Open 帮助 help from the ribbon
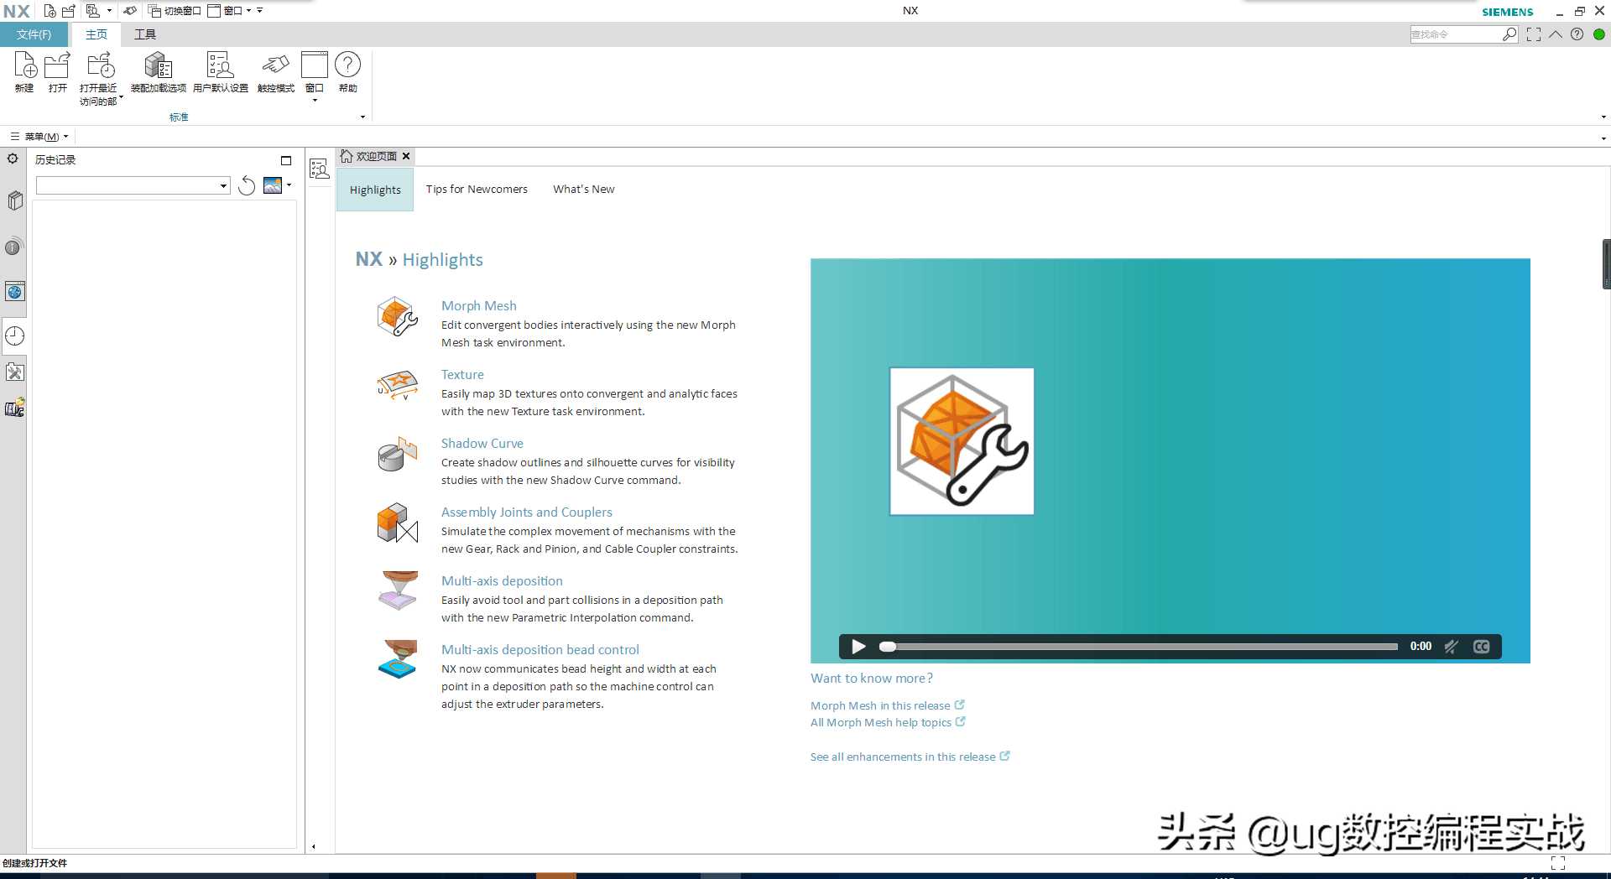Image resolution: width=1611 pixels, height=879 pixels. click(x=347, y=72)
